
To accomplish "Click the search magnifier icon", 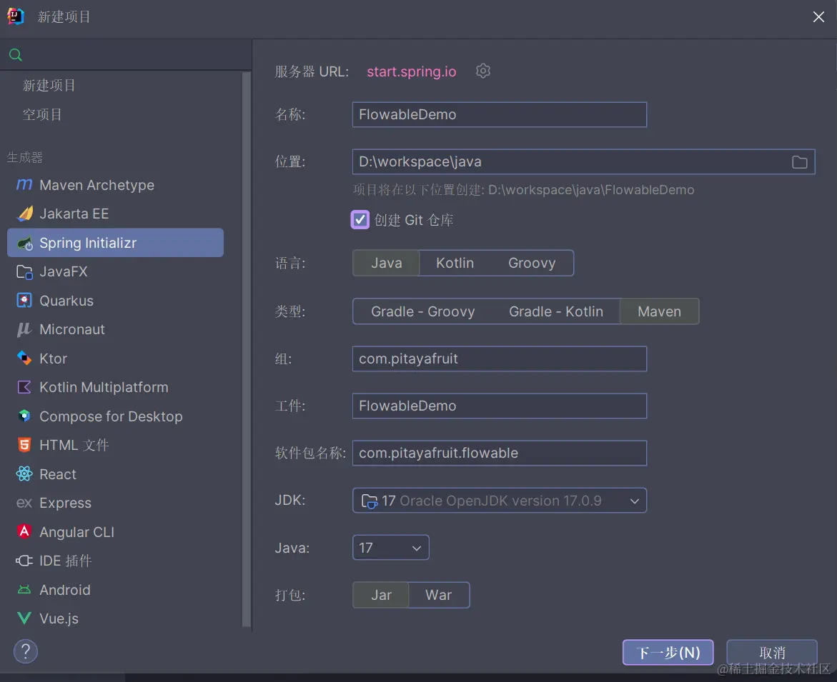I will click(16, 54).
